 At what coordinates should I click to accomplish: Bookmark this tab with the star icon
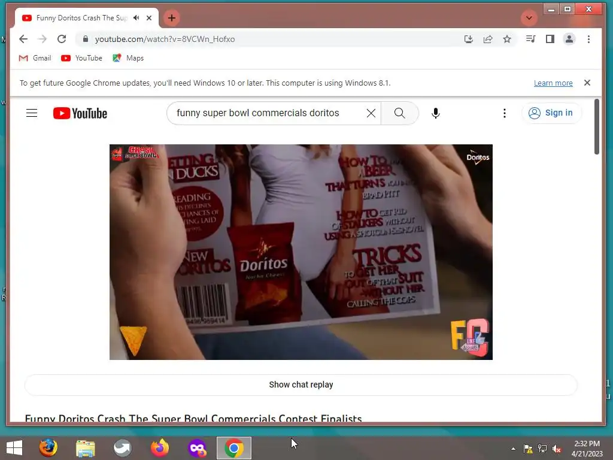(x=507, y=39)
